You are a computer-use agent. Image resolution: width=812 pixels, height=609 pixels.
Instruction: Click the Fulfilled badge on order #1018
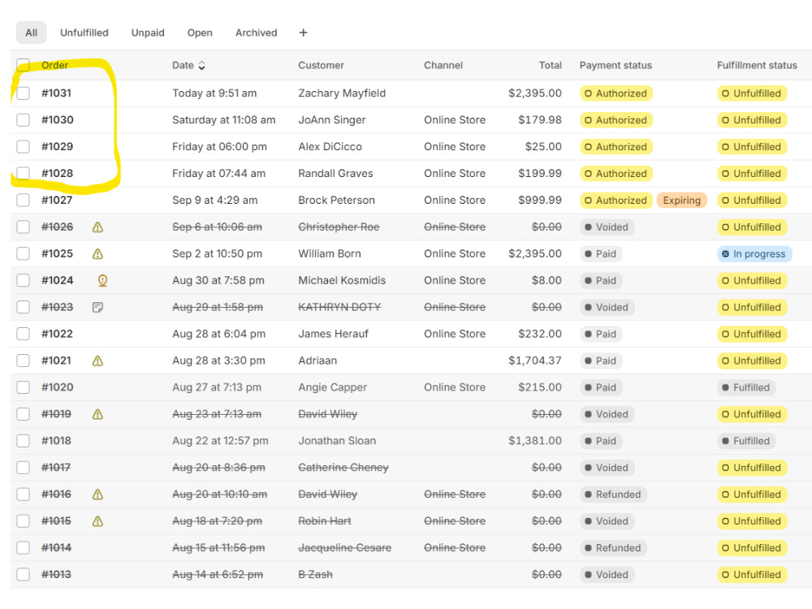click(746, 441)
